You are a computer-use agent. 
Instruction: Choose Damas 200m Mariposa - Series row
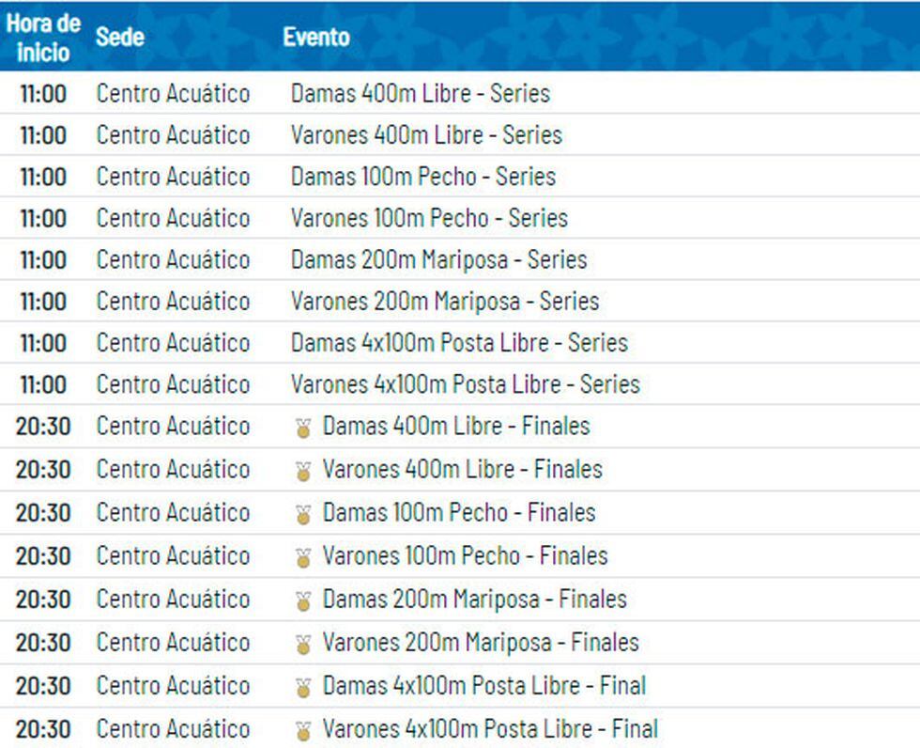pyautogui.click(x=438, y=259)
